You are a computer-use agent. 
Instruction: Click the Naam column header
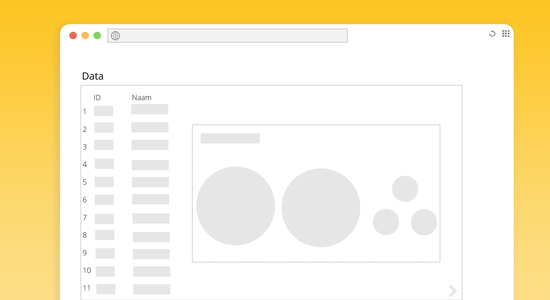click(142, 98)
